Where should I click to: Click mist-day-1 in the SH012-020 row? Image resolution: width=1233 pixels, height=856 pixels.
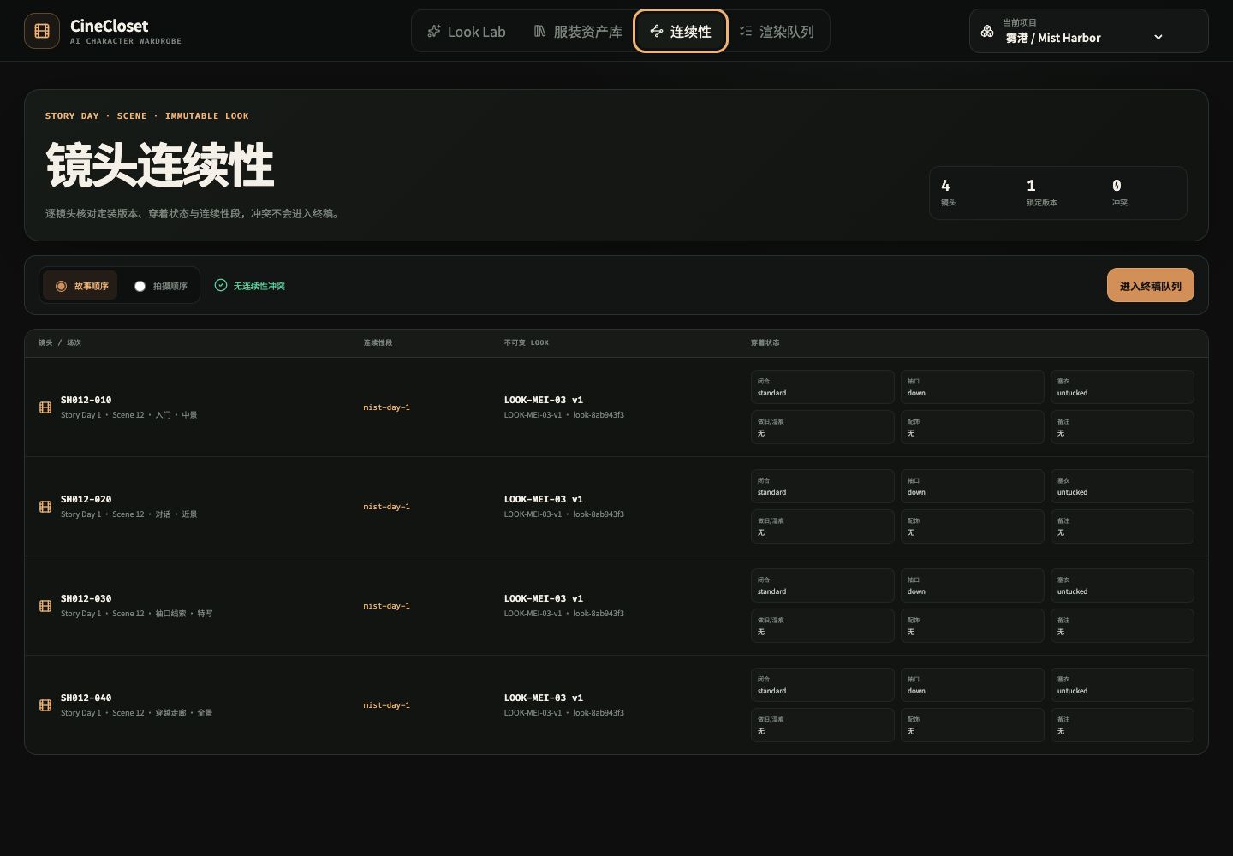(x=386, y=507)
